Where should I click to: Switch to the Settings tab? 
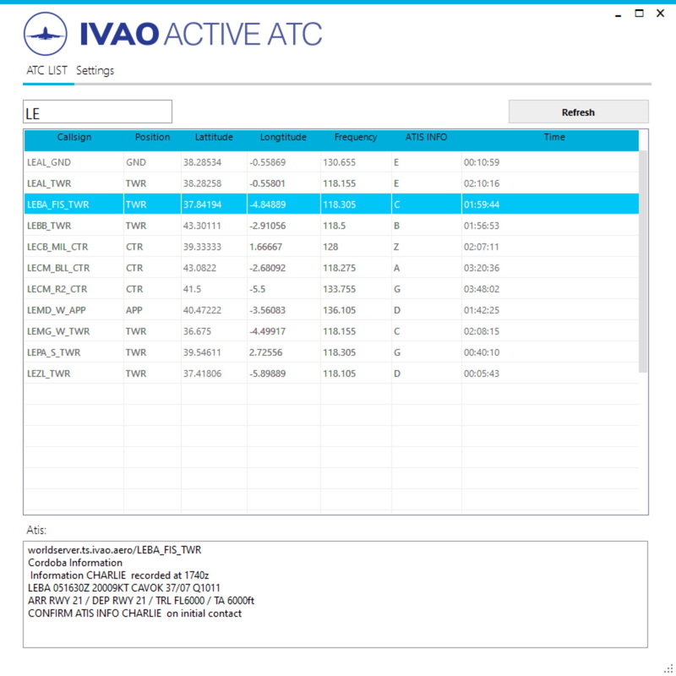click(95, 71)
